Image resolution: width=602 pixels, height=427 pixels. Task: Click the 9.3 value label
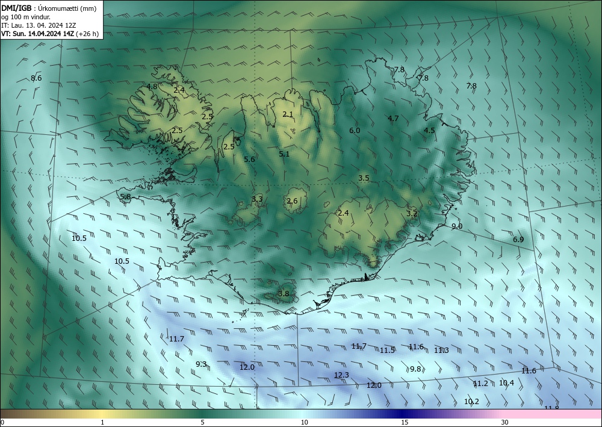click(201, 364)
